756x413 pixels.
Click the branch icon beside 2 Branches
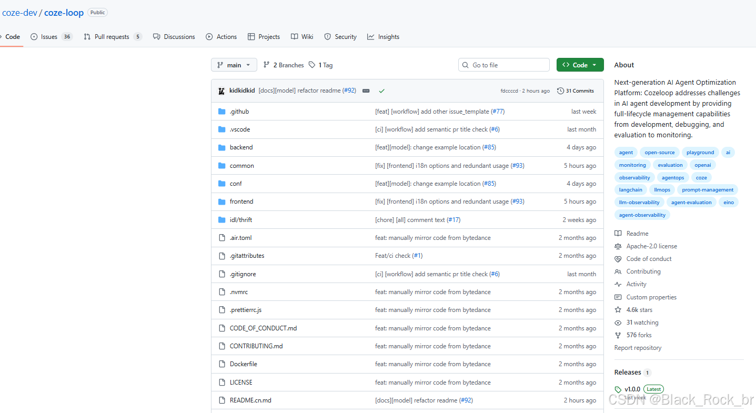point(267,65)
